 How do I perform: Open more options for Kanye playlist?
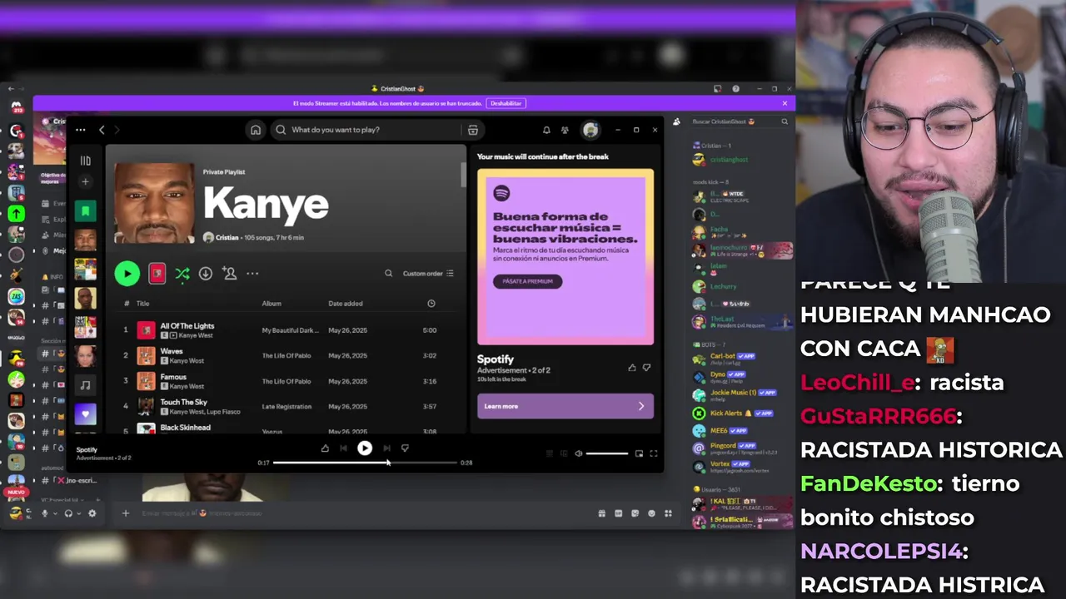point(252,273)
